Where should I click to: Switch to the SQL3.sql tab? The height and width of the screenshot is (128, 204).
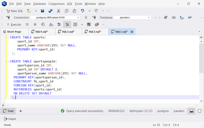coord(68,32)
